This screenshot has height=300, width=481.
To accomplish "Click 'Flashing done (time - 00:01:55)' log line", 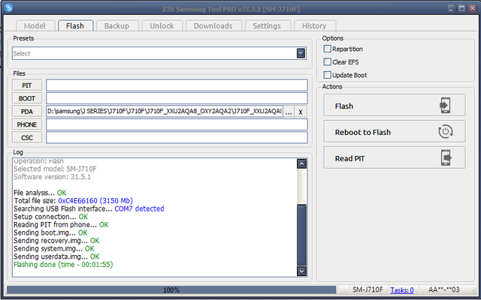I will tap(63, 265).
